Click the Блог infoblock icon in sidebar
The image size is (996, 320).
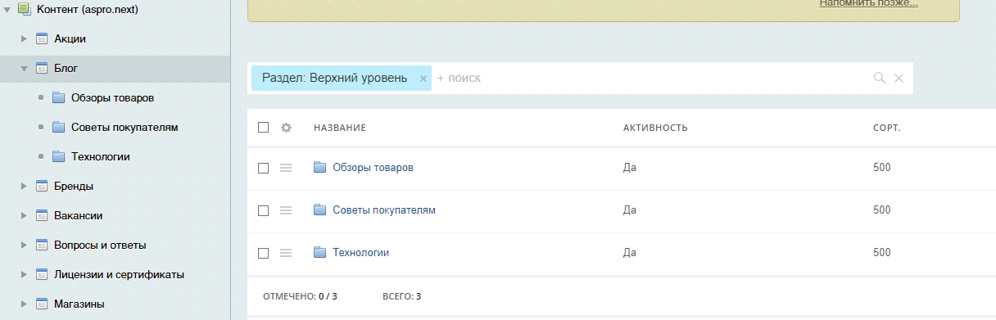tap(42, 68)
